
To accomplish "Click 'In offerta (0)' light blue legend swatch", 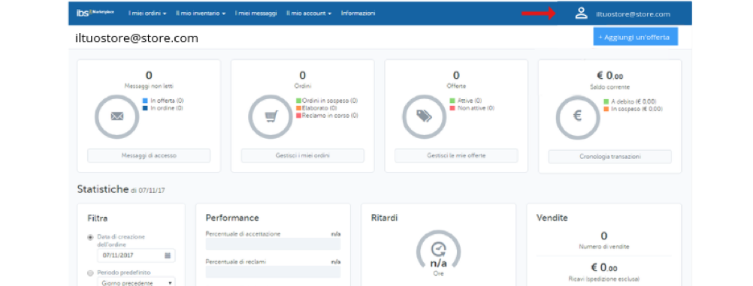I will [x=145, y=101].
